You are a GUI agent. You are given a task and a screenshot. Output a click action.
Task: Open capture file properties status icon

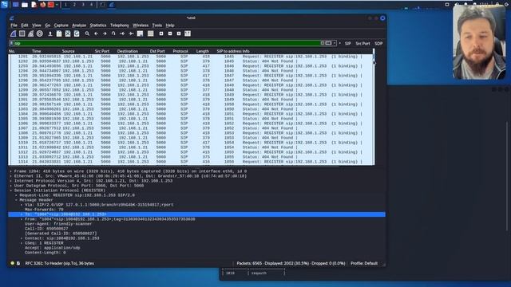click(x=18, y=263)
